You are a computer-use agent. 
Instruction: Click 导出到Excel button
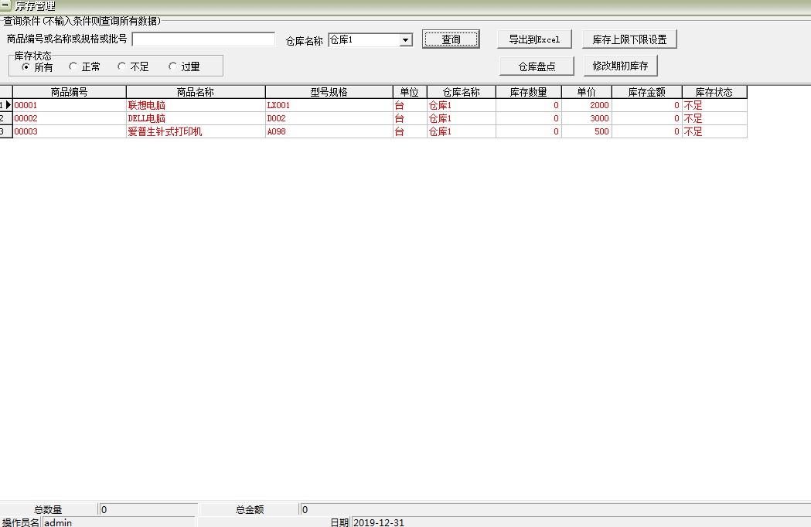tap(534, 39)
